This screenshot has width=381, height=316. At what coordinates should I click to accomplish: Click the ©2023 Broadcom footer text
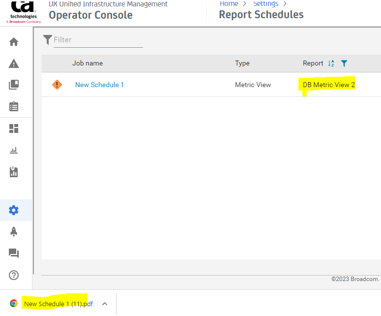[355, 279]
